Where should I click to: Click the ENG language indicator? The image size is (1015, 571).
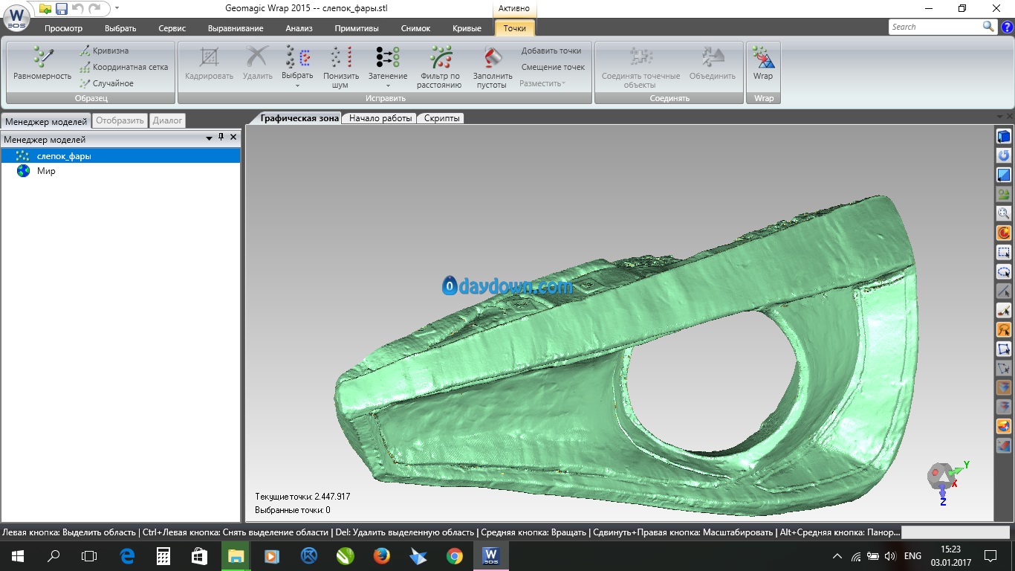[912, 555]
